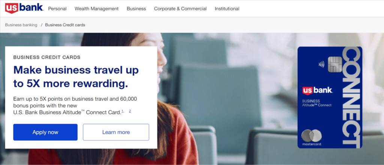
Task: Click the vertical CONNECT text on card
Action: coord(352,97)
